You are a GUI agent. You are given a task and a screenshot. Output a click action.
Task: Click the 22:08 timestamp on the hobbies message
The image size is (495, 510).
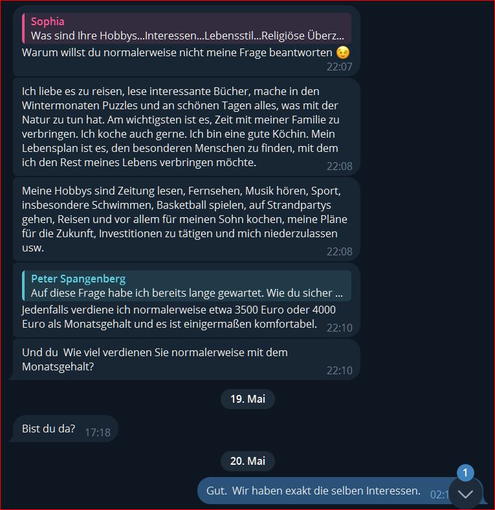pos(339,251)
